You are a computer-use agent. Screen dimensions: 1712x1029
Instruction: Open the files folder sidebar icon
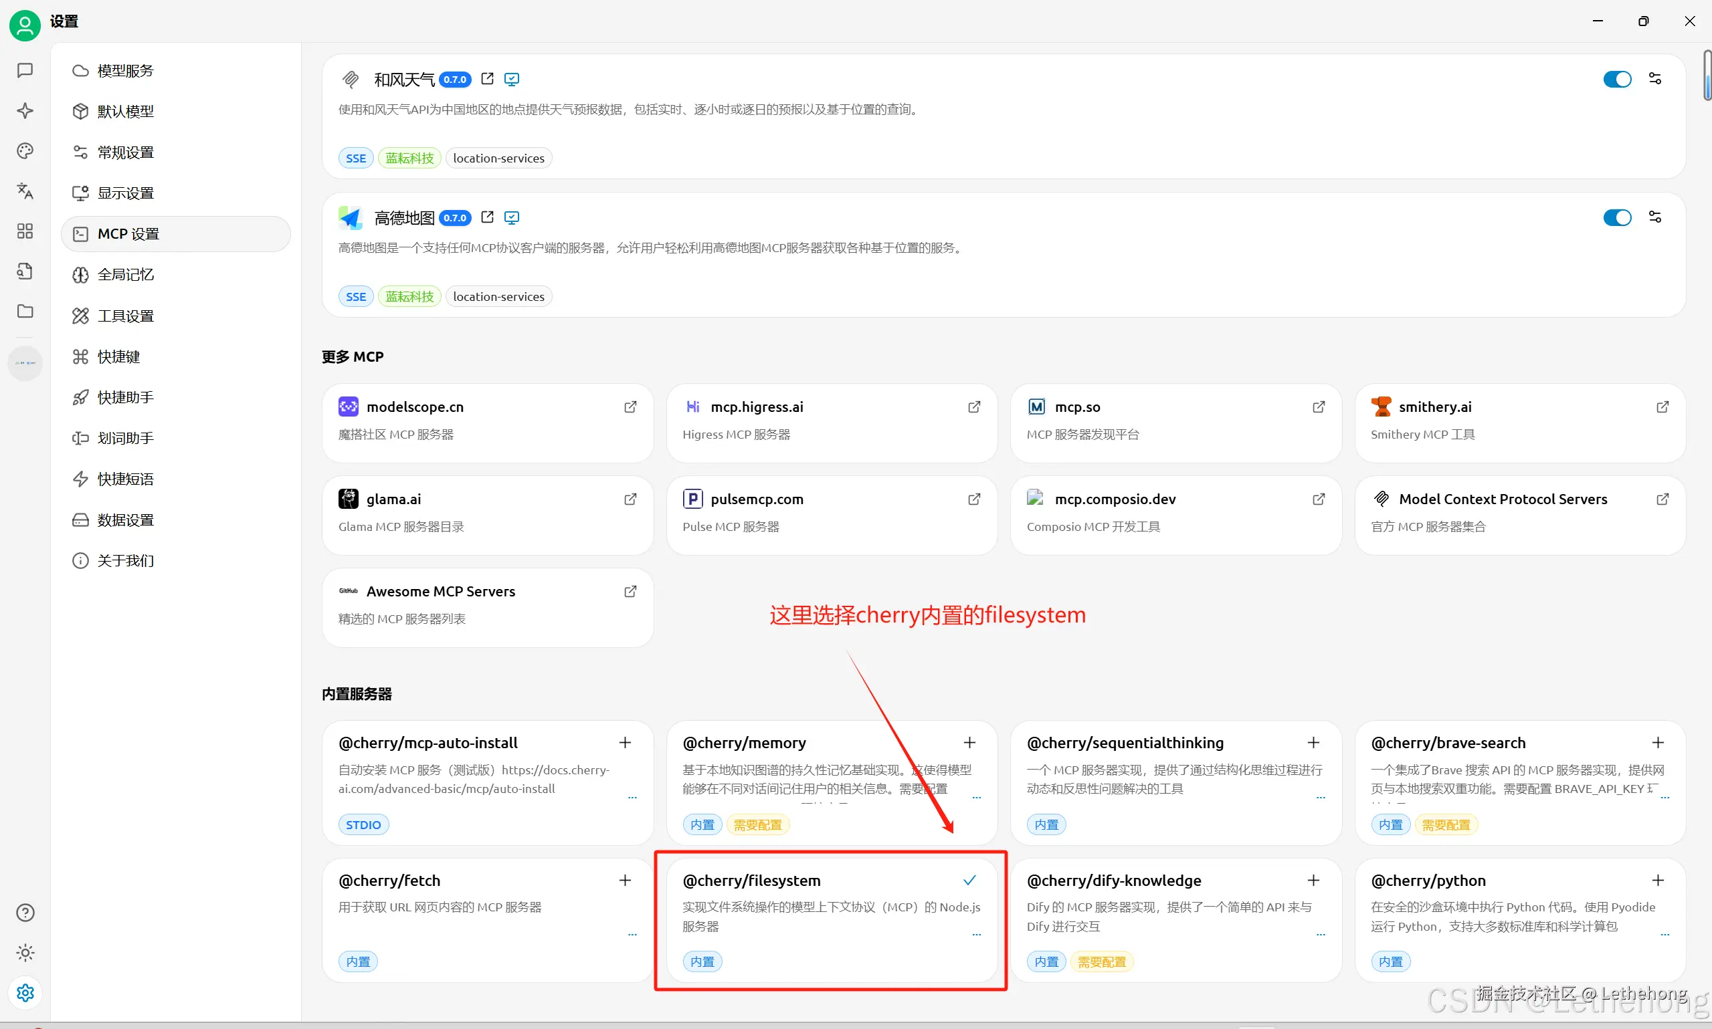tap(25, 311)
